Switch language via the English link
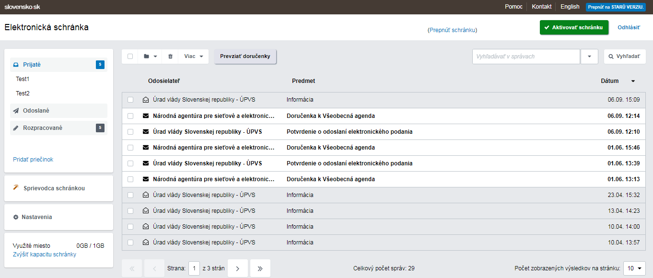Screen dimensions: 653x278 pyautogui.click(x=570, y=7)
